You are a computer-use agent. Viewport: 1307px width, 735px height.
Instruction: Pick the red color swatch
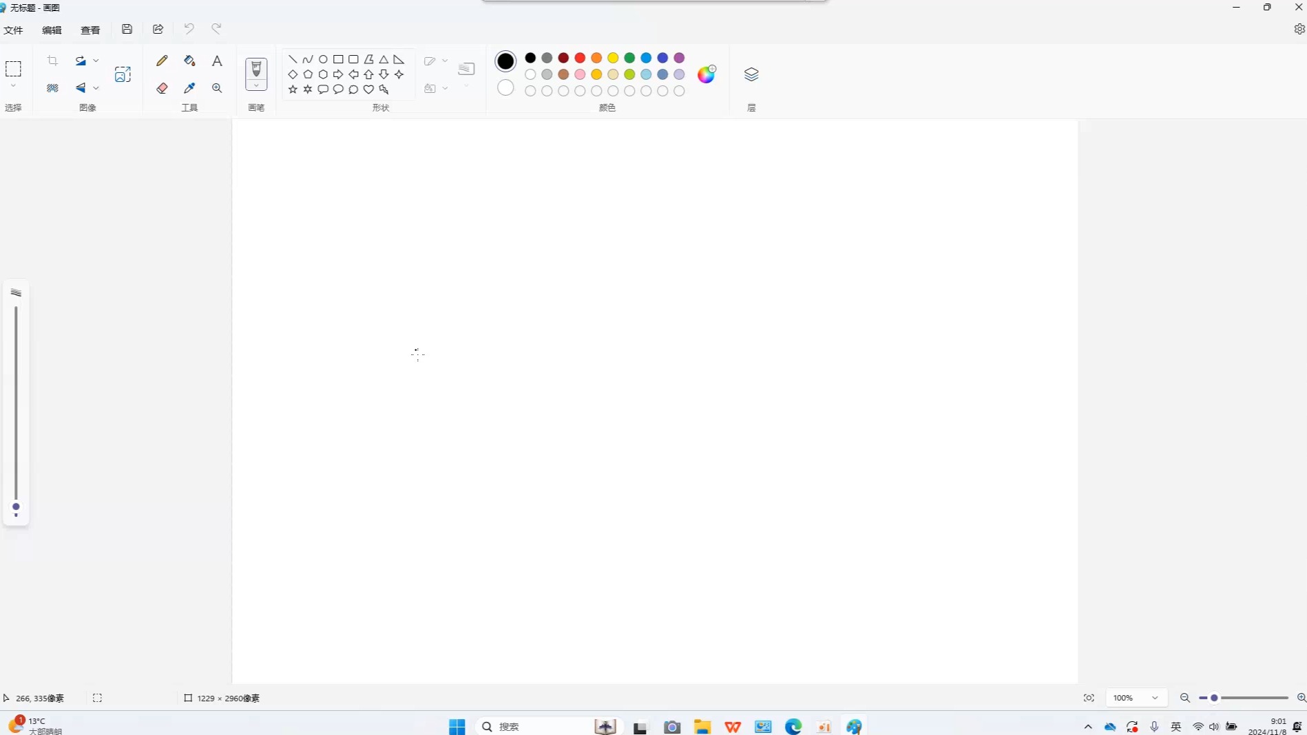(580, 58)
